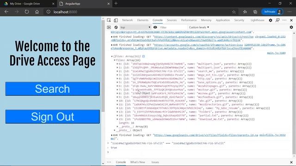Toggle device emulation toolbar icon
Image resolution: width=296 pixels, height=166 pixels.
[116, 20]
